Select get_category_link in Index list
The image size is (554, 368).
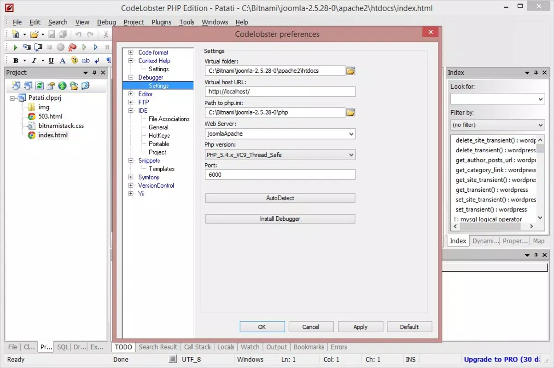click(x=496, y=170)
